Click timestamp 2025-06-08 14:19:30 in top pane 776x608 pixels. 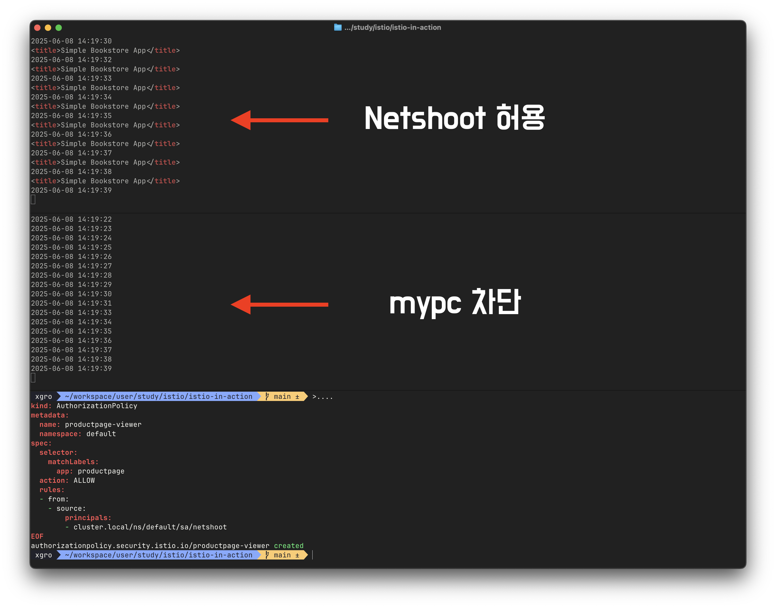pyautogui.click(x=71, y=41)
